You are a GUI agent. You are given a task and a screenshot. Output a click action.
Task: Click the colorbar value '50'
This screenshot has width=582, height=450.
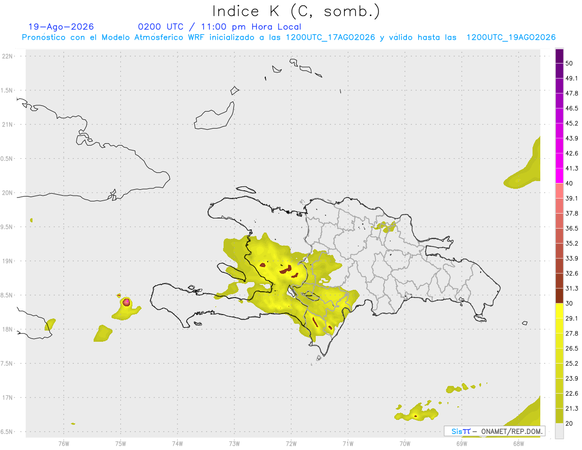569,63
